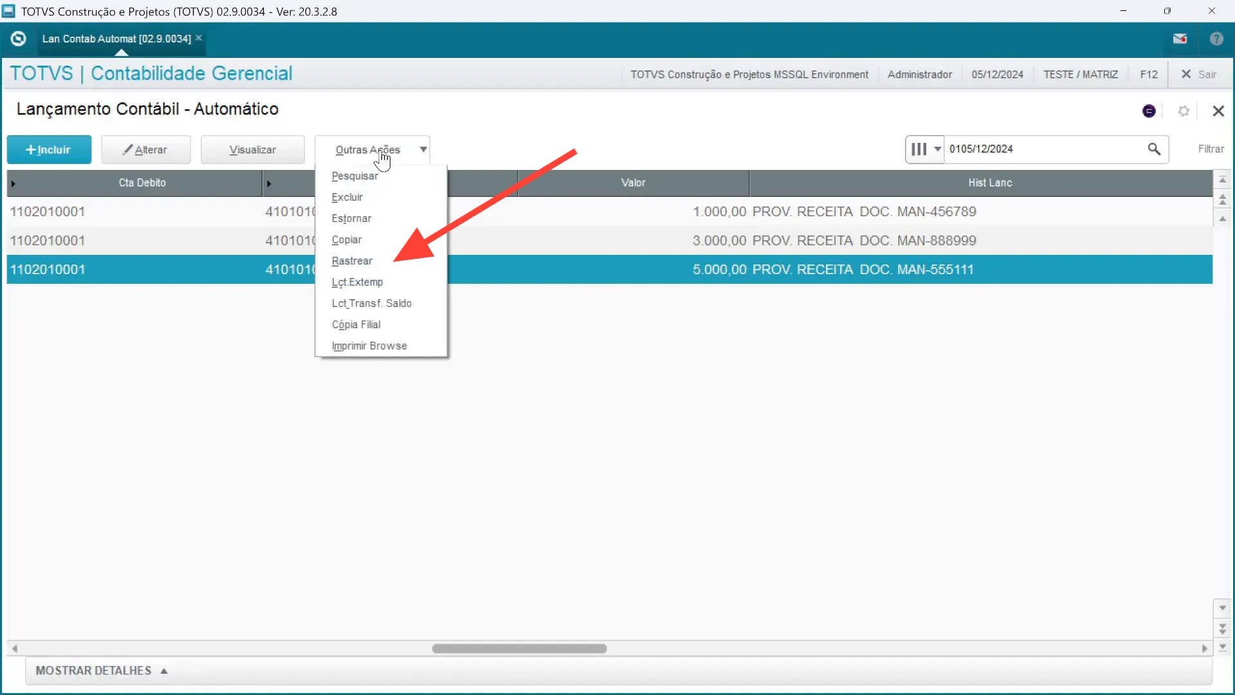This screenshot has width=1235, height=695.
Task: Click the Incluir button
Action: pos(48,149)
